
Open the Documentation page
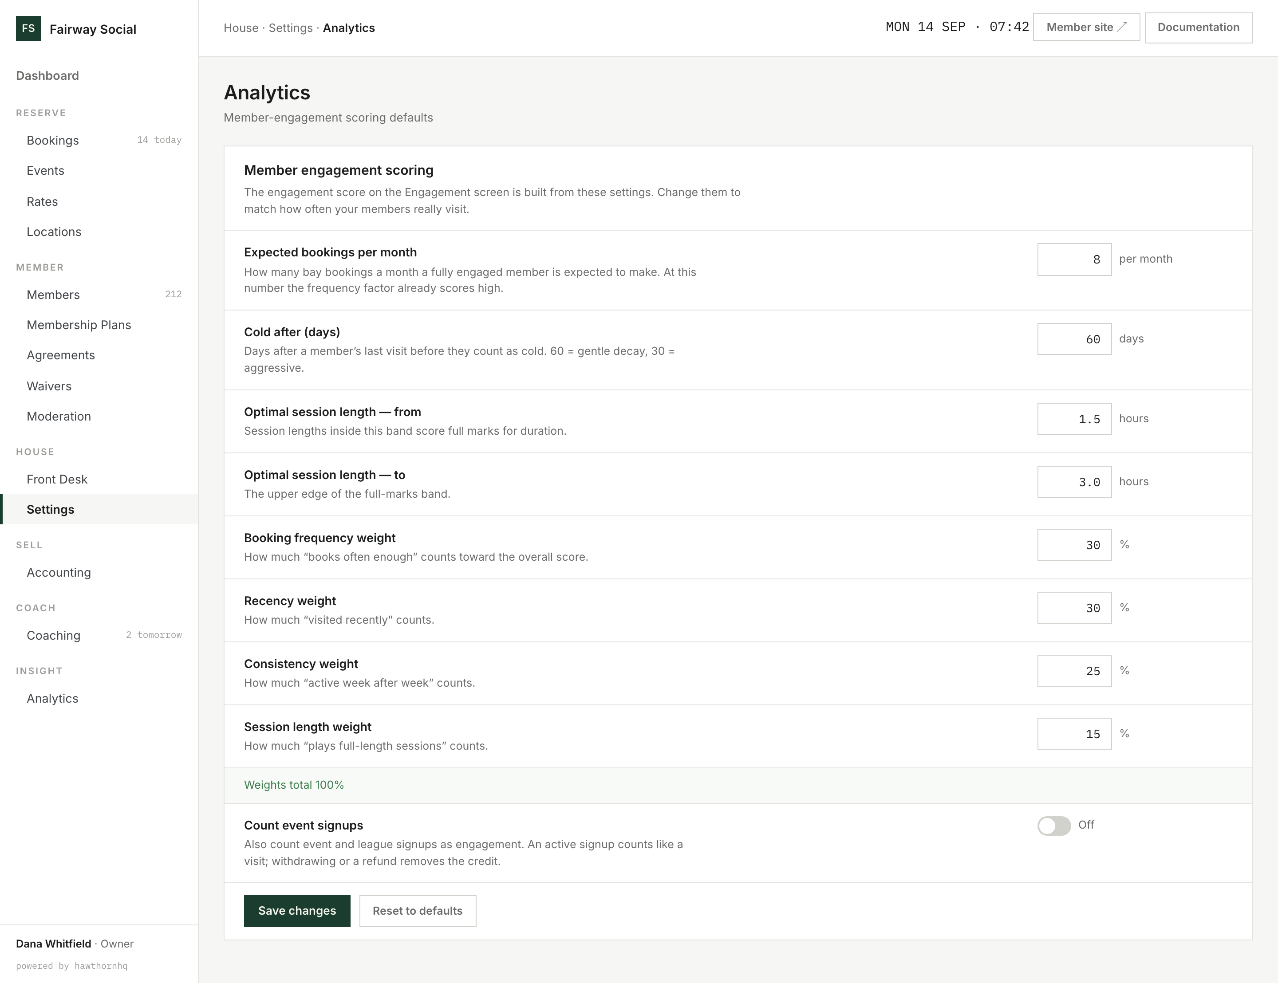[1199, 28]
